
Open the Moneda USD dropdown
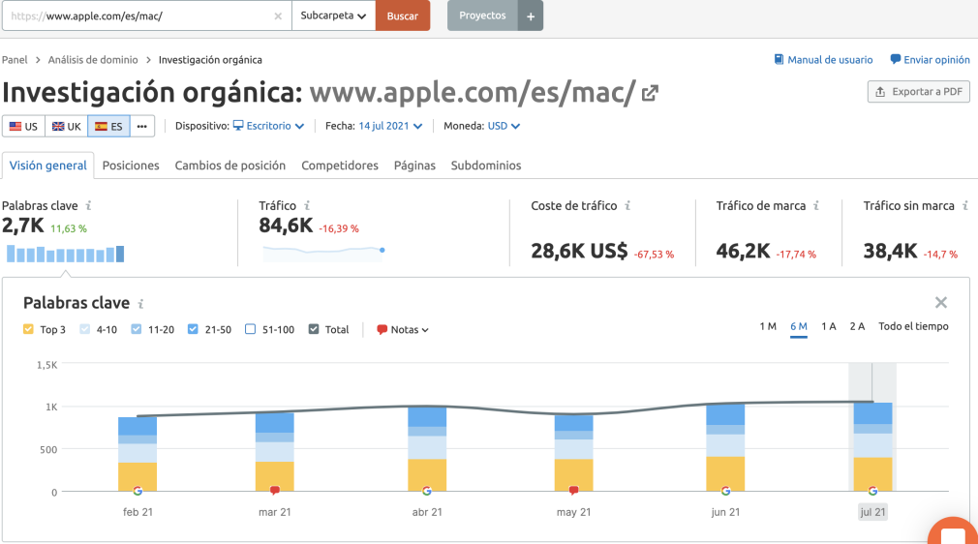[504, 126]
